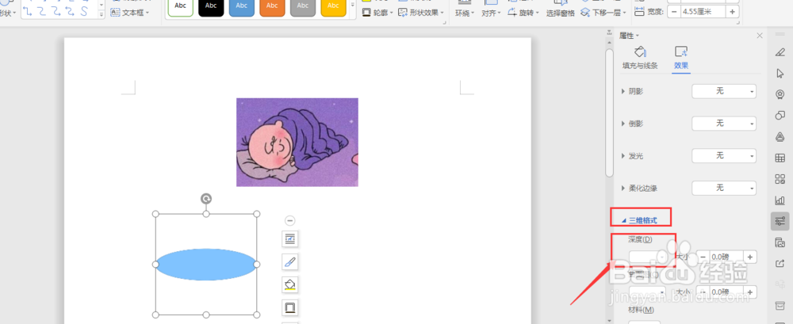
Task: Click the properties sliders icon in sidebar
Action: coord(780,221)
